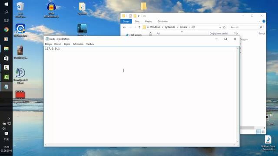This screenshot has height=156, width=278.
Task: Switch to File Explorer in the taskbar
Action: [6, 49]
